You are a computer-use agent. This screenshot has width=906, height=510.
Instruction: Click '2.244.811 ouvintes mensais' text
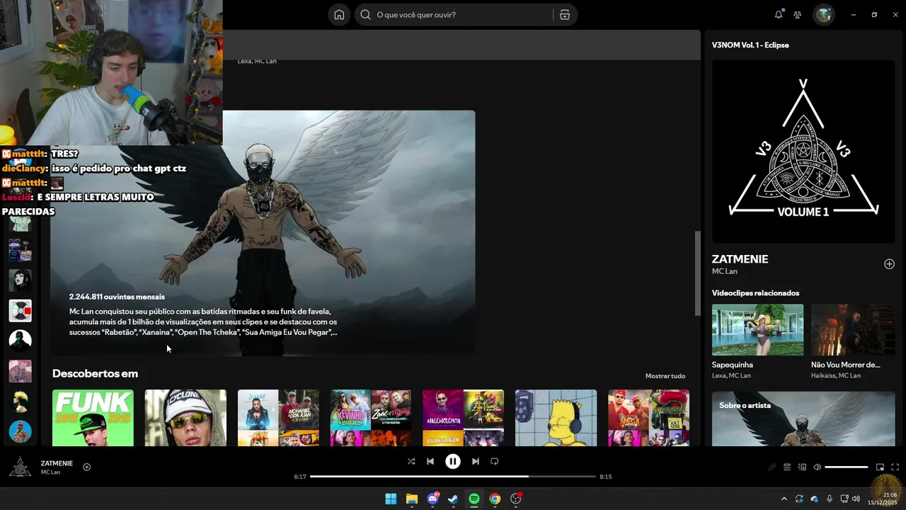[x=117, y=297]
